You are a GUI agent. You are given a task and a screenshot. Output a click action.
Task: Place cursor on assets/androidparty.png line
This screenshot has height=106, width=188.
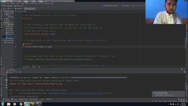(38, 47)
